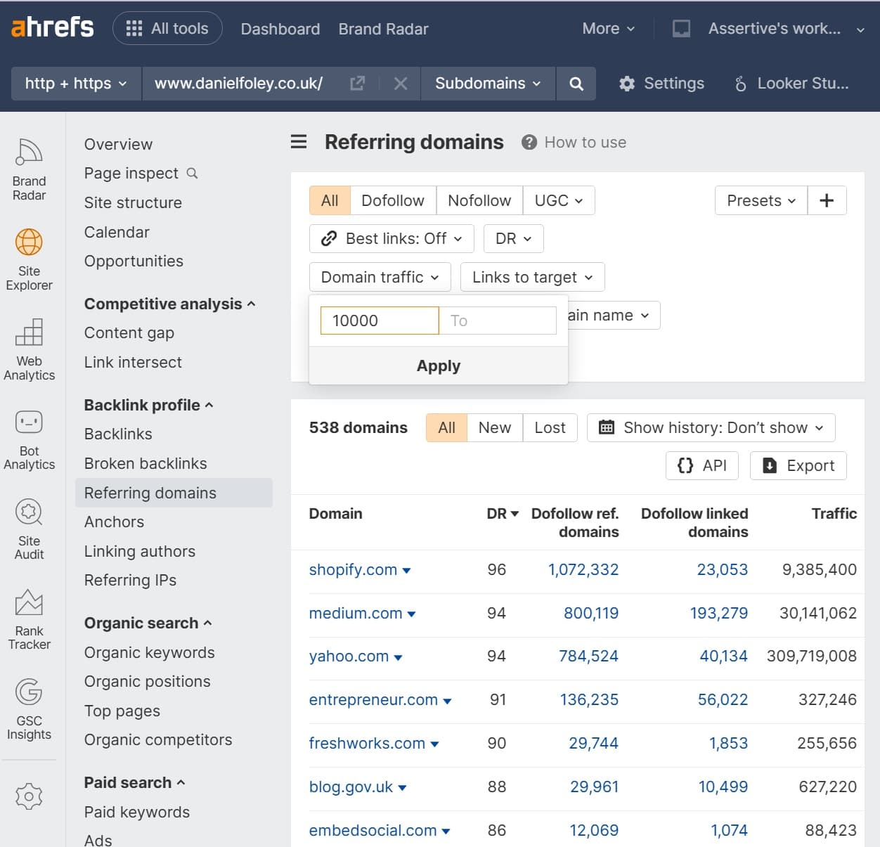The width and height of the screenshot is (880, 847).
Task: Open Links to target dropdown
Action: [532, 277]
